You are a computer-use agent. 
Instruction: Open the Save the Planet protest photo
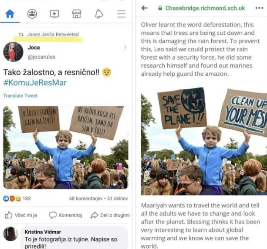(x=204, y=141)
